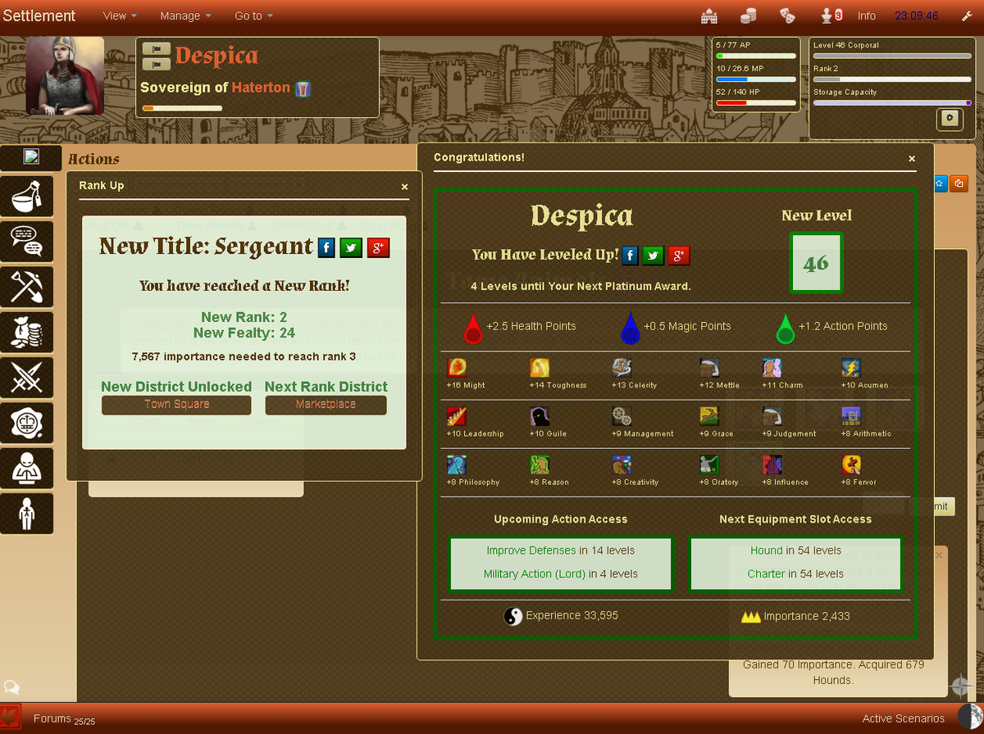Expand the View dropdown menu
The image size is (984, 734).
[120, 16]
